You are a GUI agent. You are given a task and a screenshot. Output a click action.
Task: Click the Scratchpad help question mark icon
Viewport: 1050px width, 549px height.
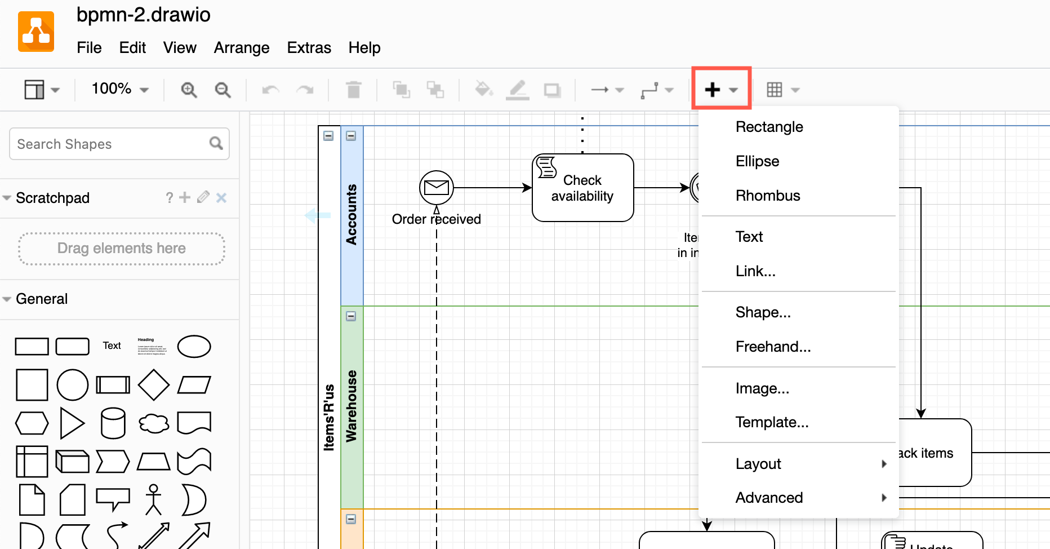[169, 197]
